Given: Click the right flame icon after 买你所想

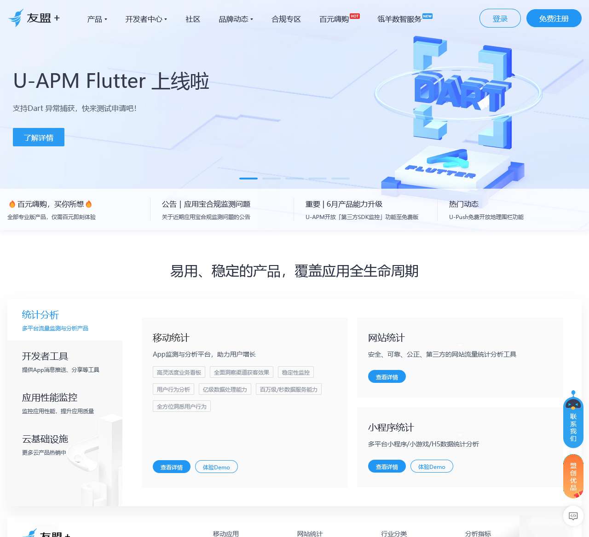Looking at the screenshot, I should [89, 204].
